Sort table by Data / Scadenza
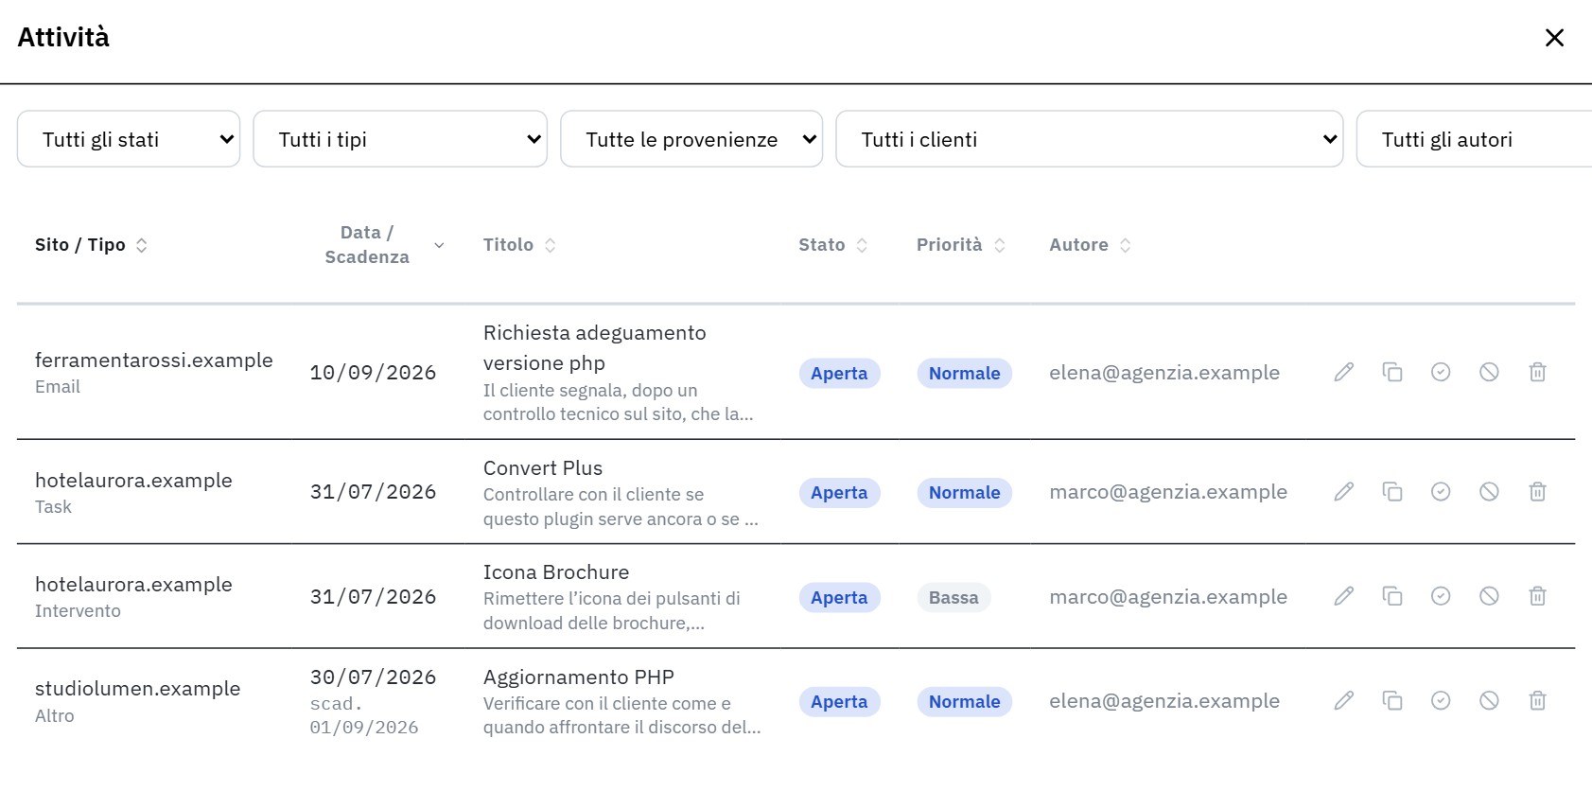Image resolution: width=1592 pixels, height=791 pixels. [x=377, y=245]
